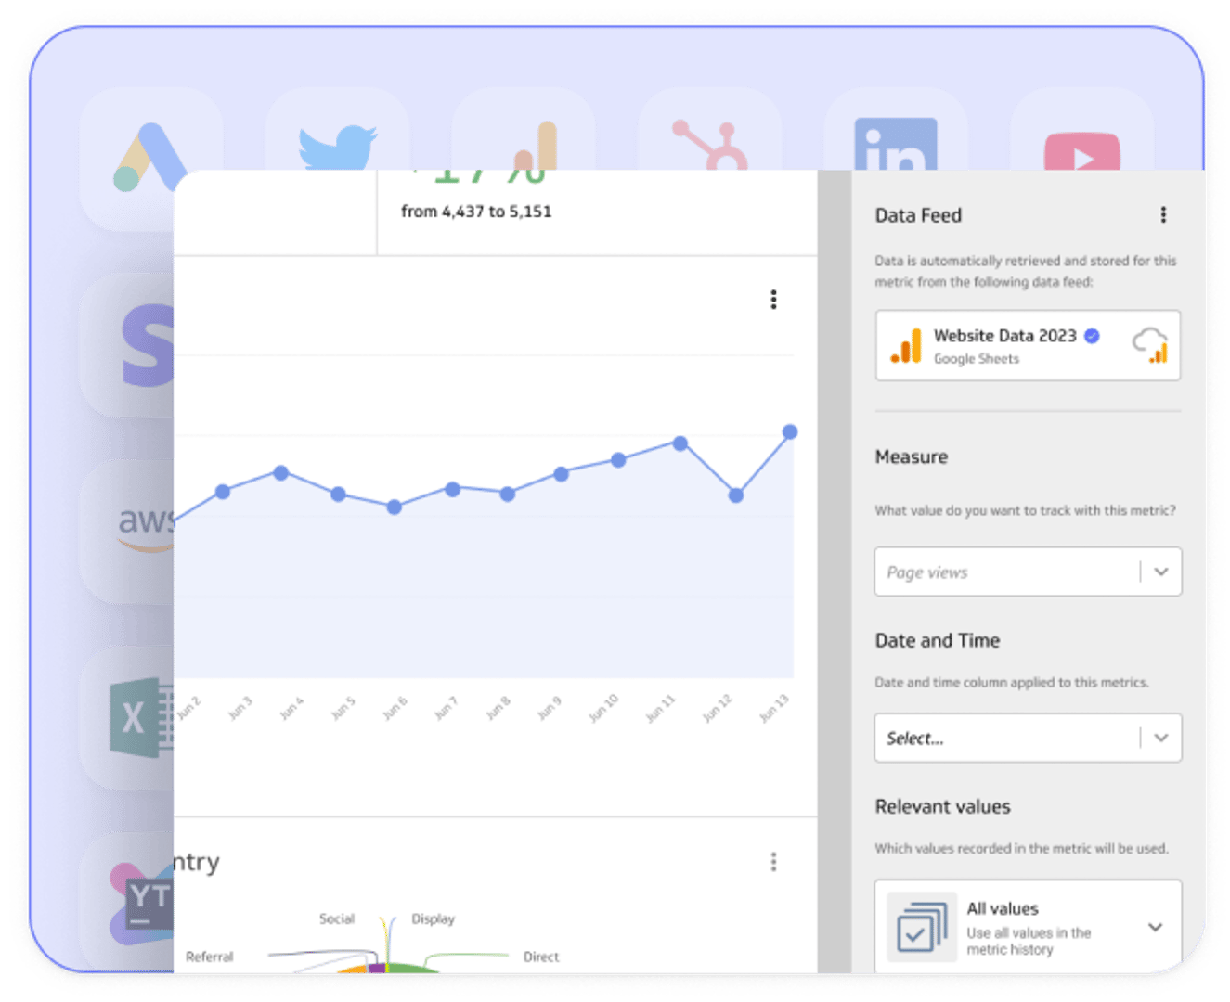Click the Direct label on the pie chart
Image resolution: width=1230 pixels, height=1002 pixels.
541,957
